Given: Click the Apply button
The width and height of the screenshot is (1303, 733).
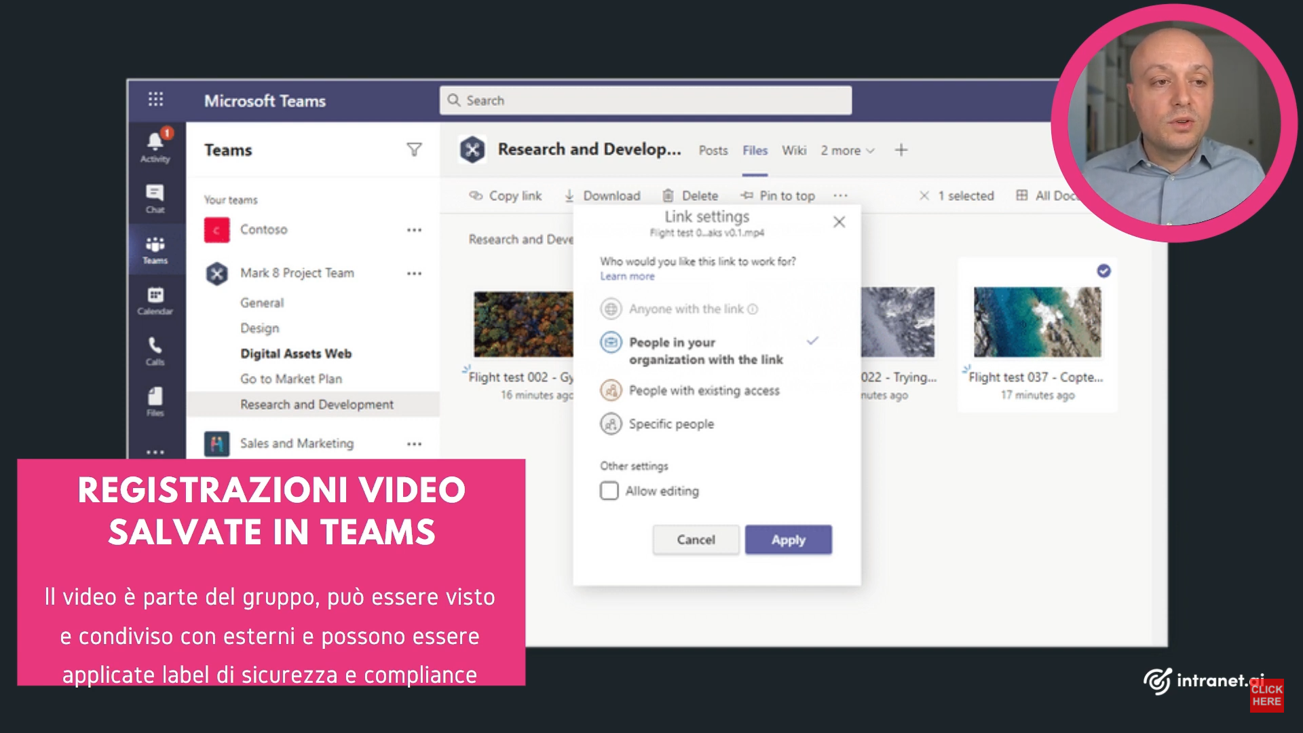Looking at the screenshot, I should (x=789, y=540).
